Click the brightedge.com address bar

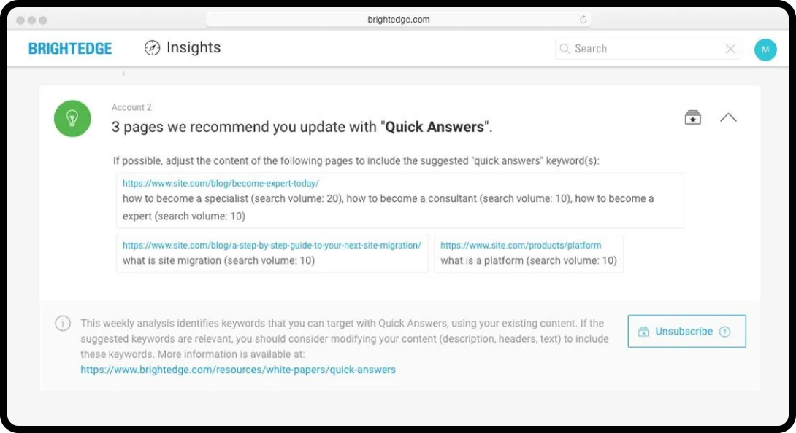coord(399,20)
